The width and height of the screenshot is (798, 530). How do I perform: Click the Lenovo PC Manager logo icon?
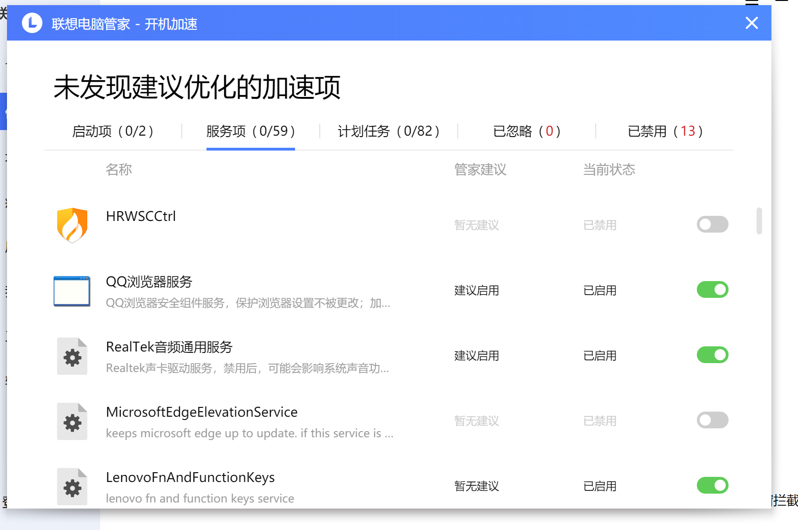coord(32,23)
